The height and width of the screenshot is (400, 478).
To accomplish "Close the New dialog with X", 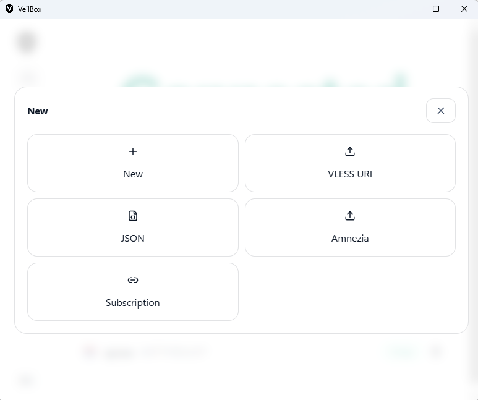I will tap(441, 111).
